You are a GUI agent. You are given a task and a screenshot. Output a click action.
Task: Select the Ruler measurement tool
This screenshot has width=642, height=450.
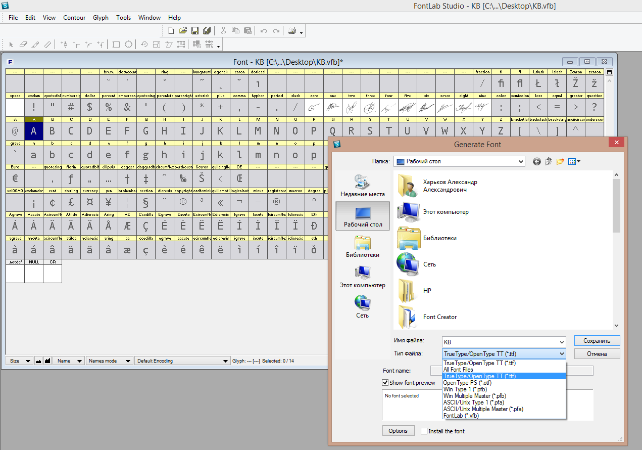pyautogui.click(x=48, y=44)
